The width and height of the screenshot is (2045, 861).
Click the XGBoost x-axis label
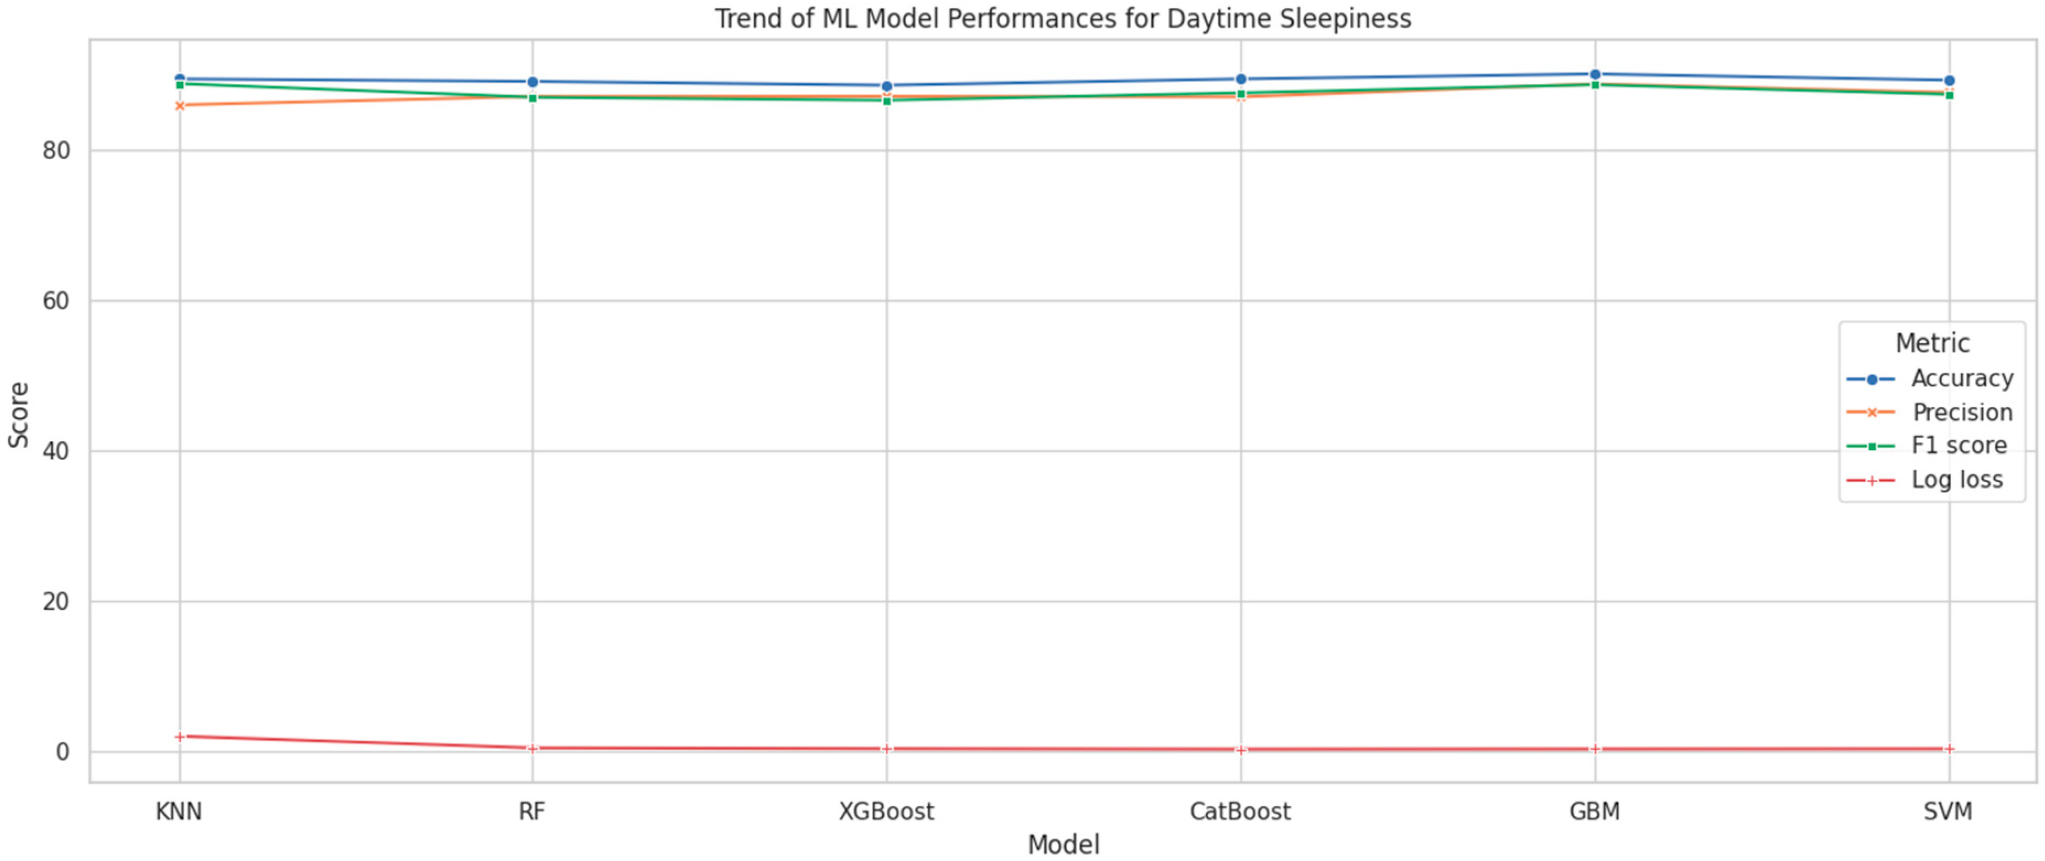pos(887,811)
